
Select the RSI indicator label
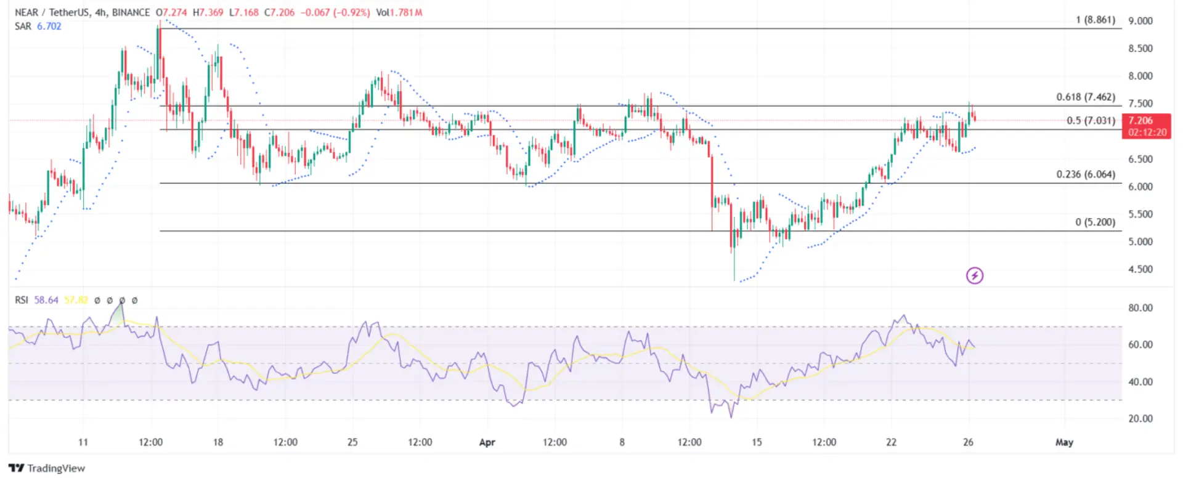(x=22, y=300)
